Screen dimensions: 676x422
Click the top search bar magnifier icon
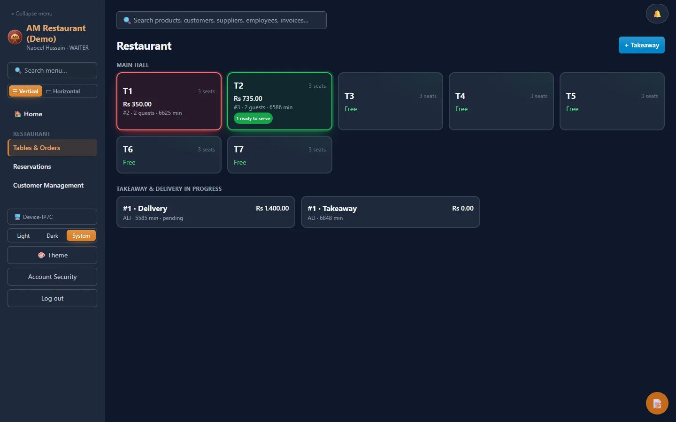point(127,20)
